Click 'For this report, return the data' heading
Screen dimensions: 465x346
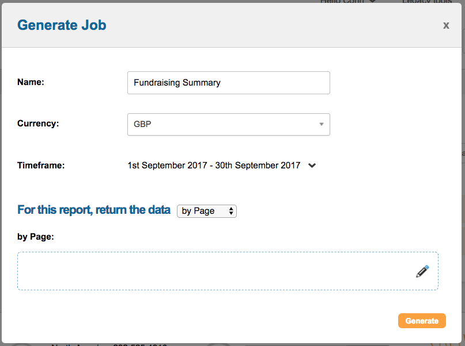point(94,210)
